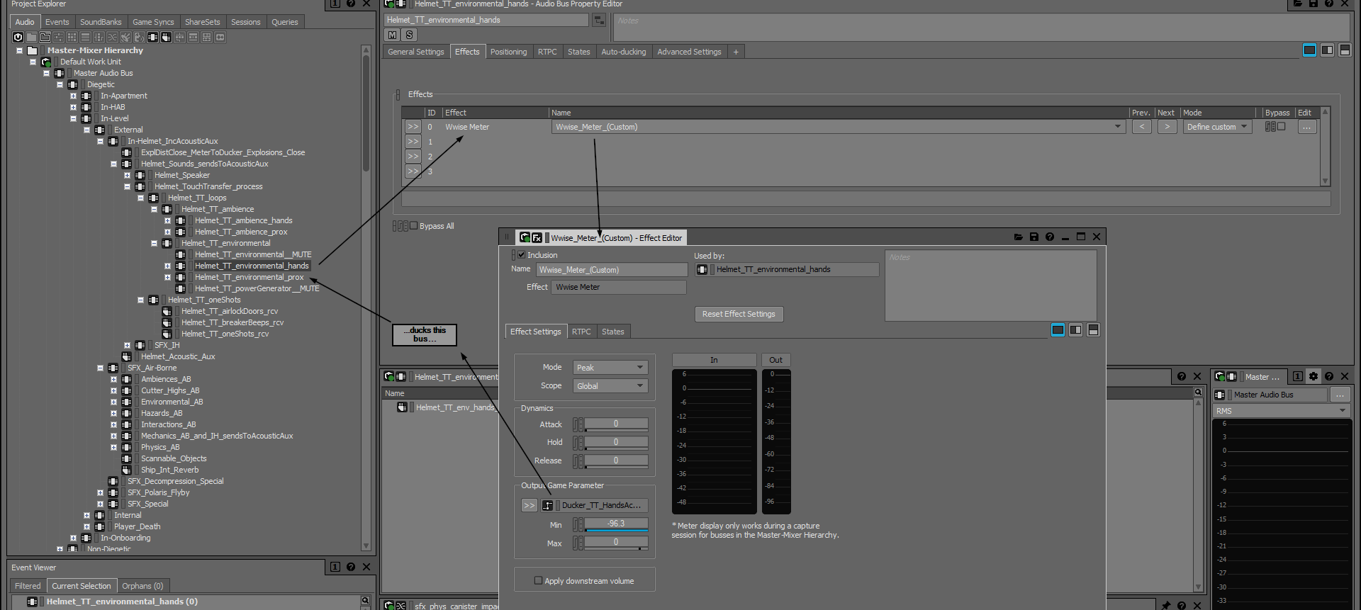Viewport: 1361px width, 610px height.
Task: Select Helmet_Acoustic_Aux in the tree
Action: [x=177, y=356]
